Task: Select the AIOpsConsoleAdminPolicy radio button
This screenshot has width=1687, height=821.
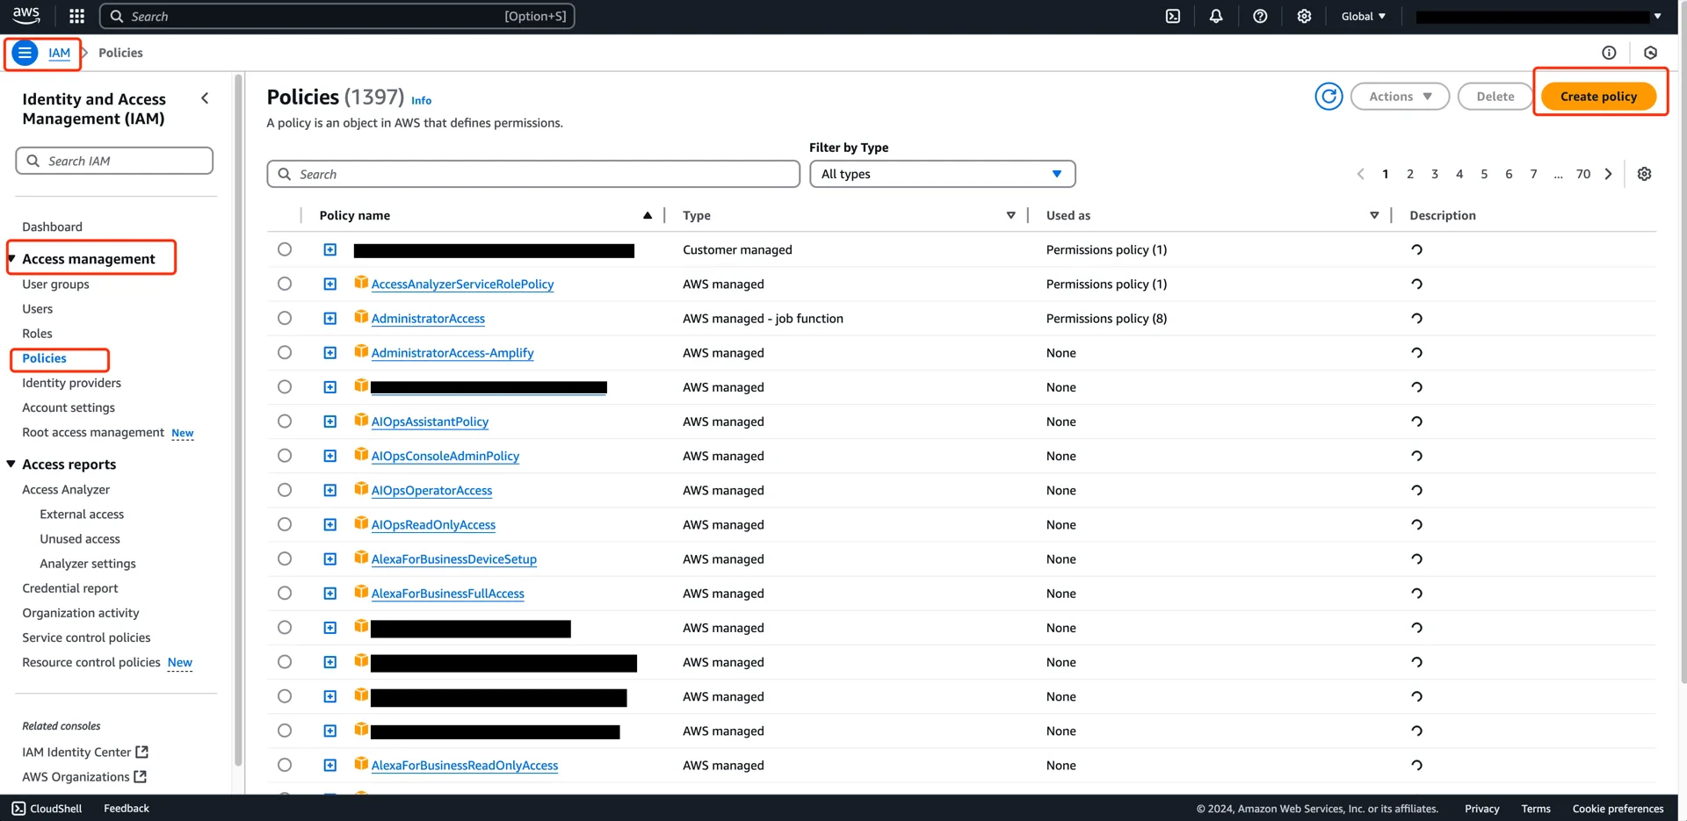Action: point(285,455)
